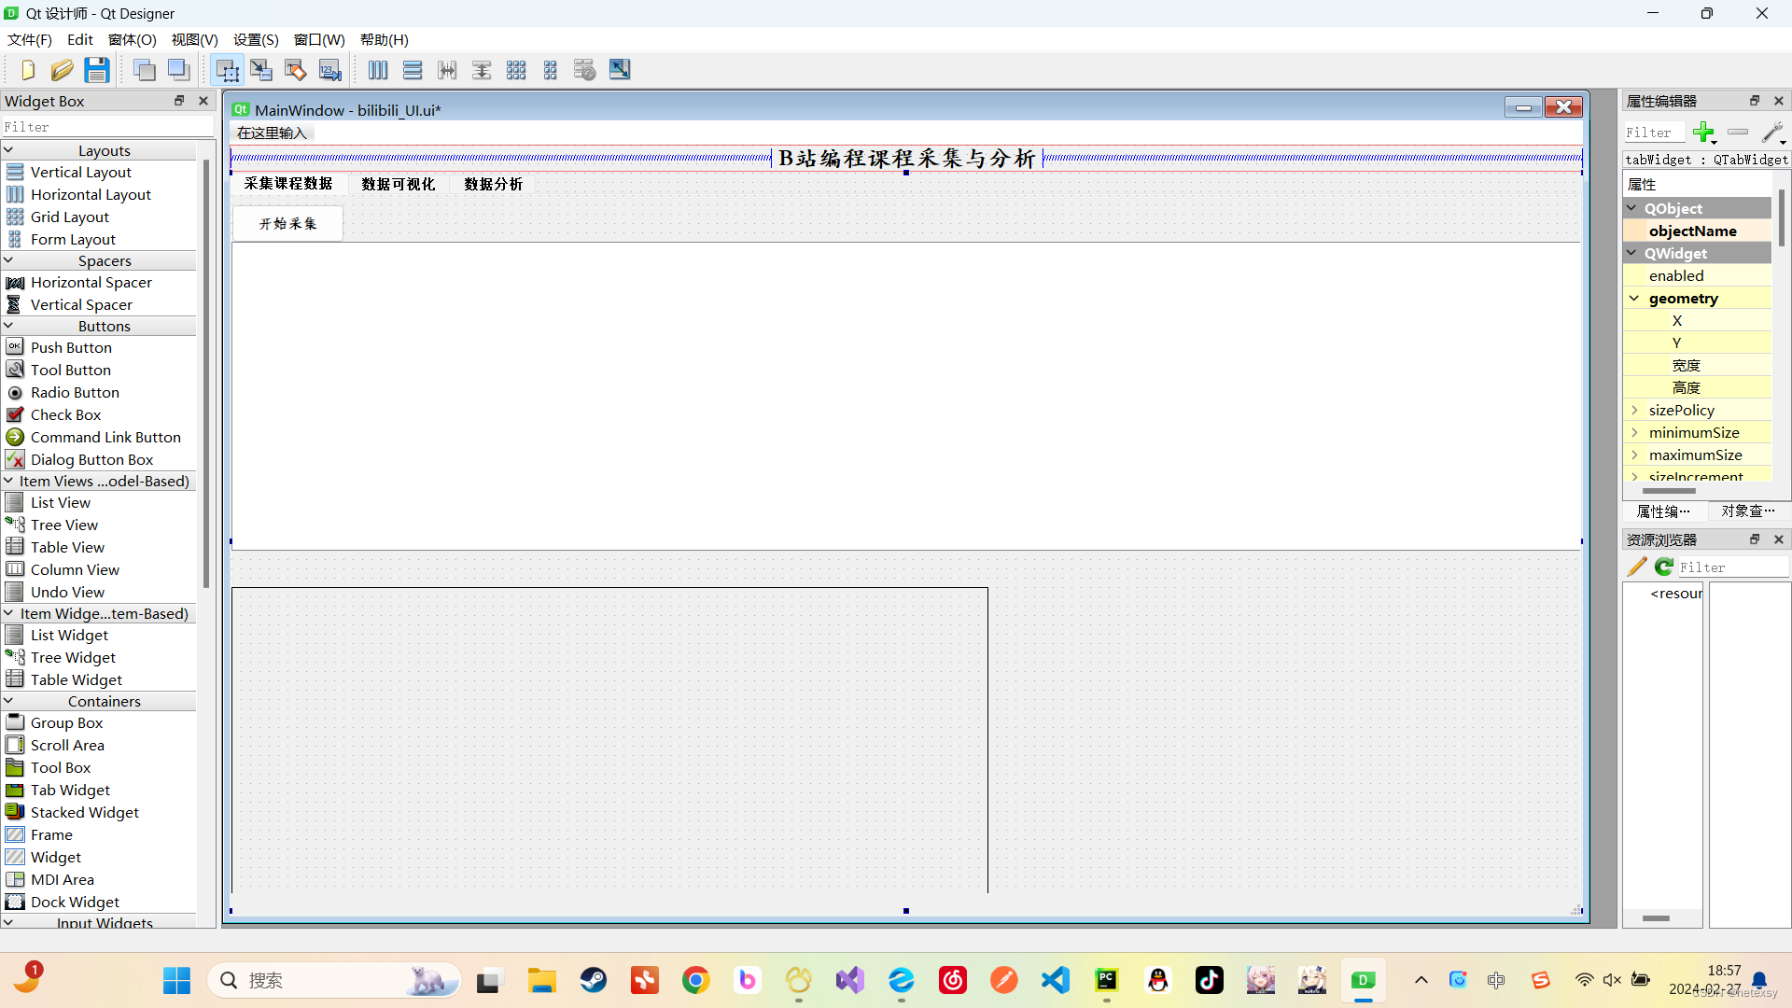
Task: Select the Edit Signals/Slots mode icon
Action: (261, 70)
